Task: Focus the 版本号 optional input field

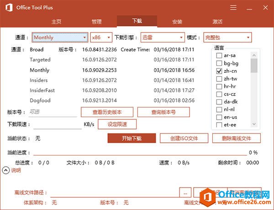Action: [x=53, y=112]
